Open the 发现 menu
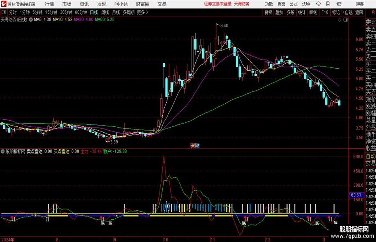The height and width of the screenshot is (242, 376). click(x=102, y=4)
